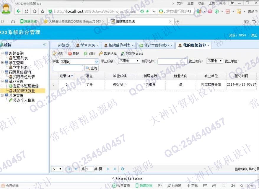This screenshot has width=259, height=189.
Task: Open 工具 menu
Action: (212, 3)
